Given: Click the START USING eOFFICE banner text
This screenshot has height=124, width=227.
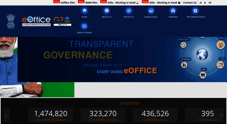Looking at the screenshot, I should pyautogui.click(x=127, y=71).
